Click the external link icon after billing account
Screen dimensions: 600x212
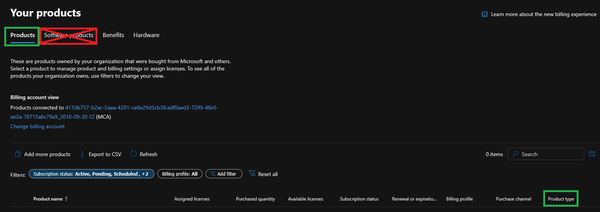point(92,117)
